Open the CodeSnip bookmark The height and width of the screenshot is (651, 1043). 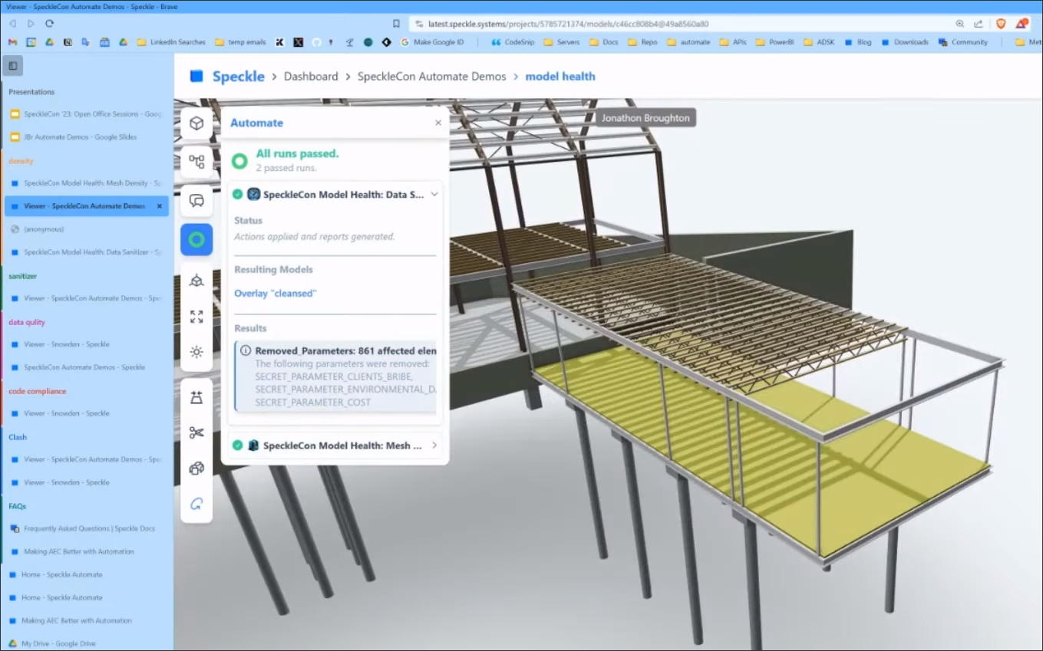pyautogui.click(x=513, y=42)
